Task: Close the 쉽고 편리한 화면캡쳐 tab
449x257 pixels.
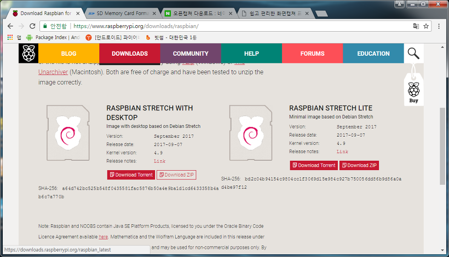Action: [x=307, y=14]
